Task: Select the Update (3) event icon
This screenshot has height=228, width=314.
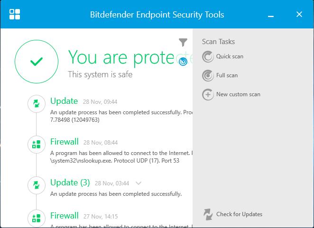Action: point(37,185)
